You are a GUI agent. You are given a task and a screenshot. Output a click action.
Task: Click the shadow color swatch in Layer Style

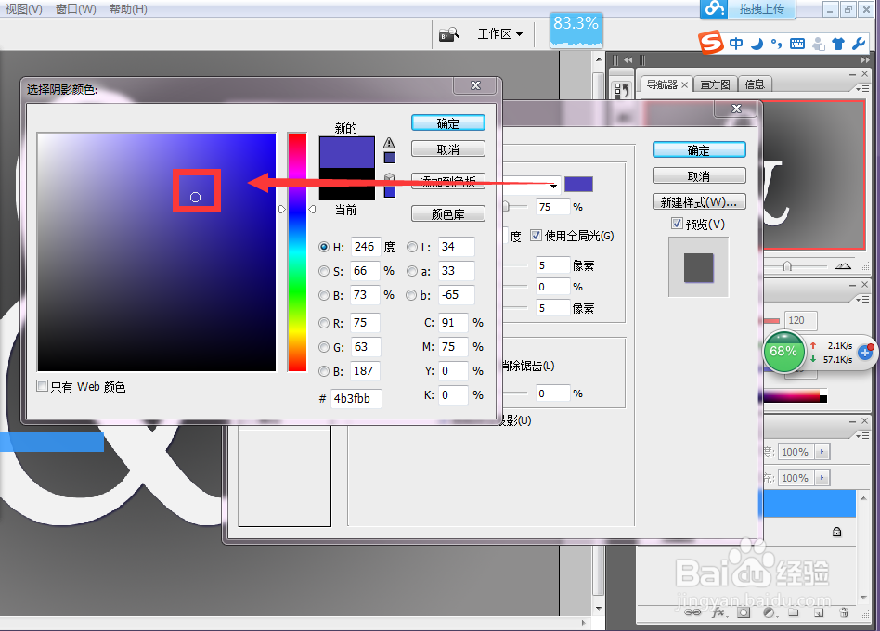[x=578, y=184]
